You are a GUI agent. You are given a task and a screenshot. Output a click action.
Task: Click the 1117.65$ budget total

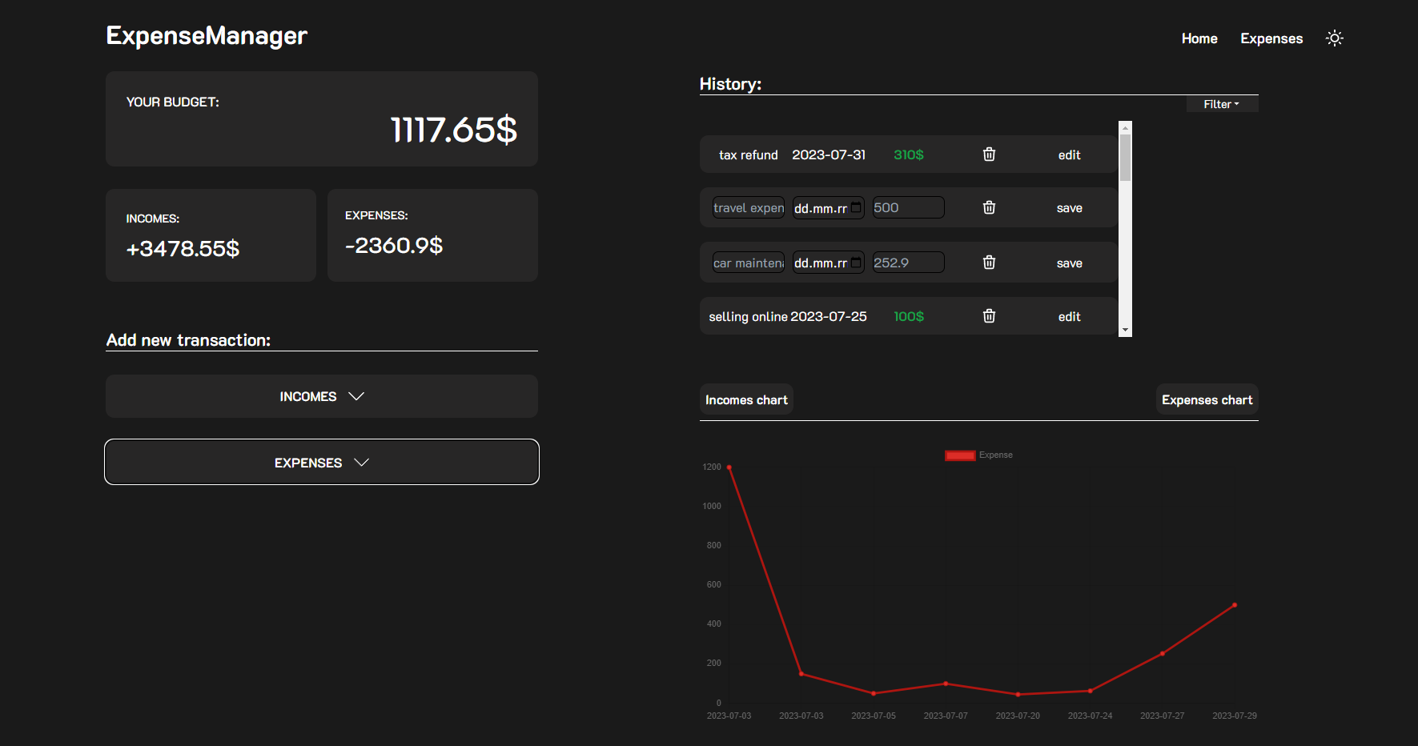(x=453, y=130)
